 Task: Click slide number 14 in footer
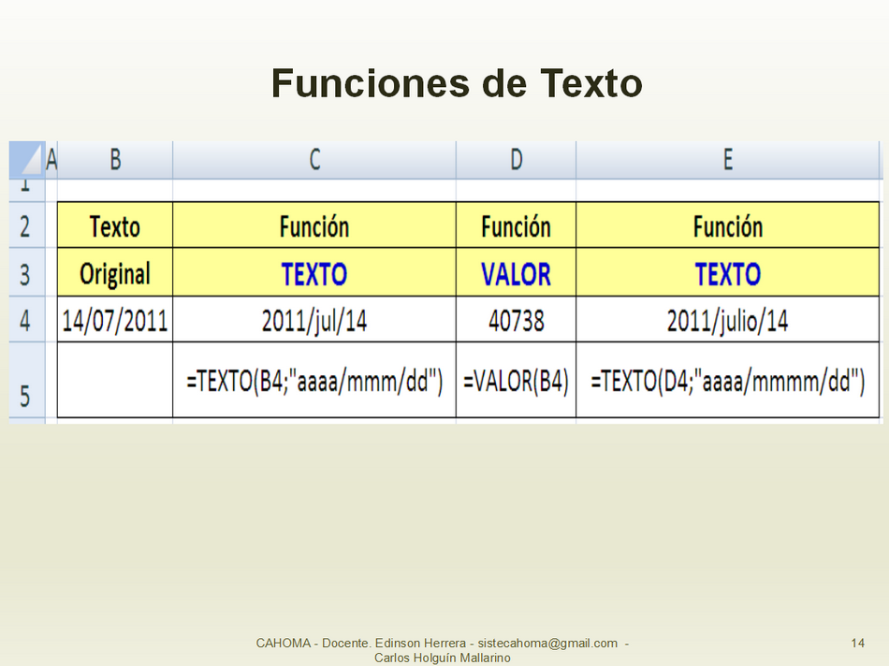(x=857, y=643)
